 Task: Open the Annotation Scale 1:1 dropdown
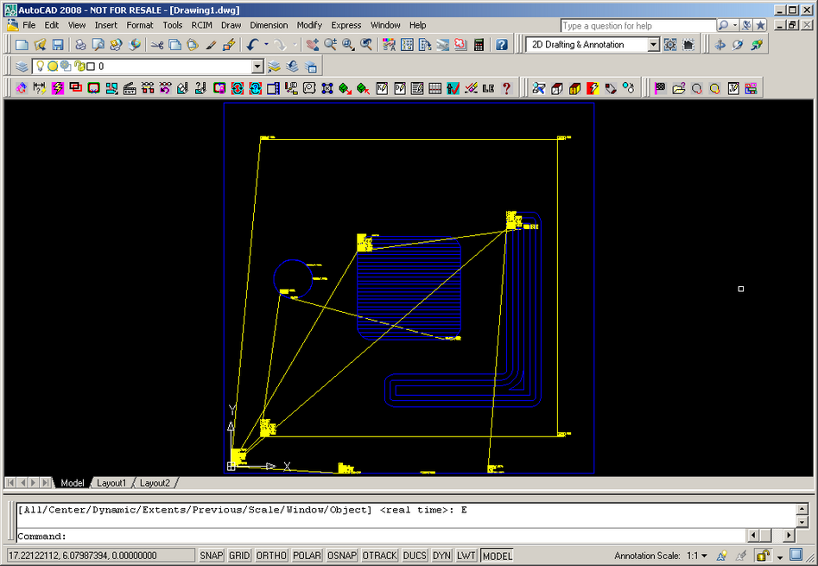point(696,556)
